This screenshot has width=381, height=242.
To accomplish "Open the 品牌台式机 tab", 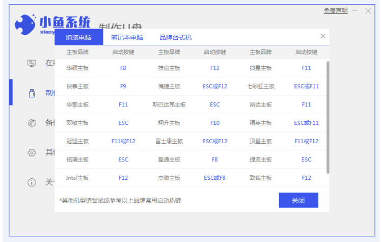I will 175,38.
